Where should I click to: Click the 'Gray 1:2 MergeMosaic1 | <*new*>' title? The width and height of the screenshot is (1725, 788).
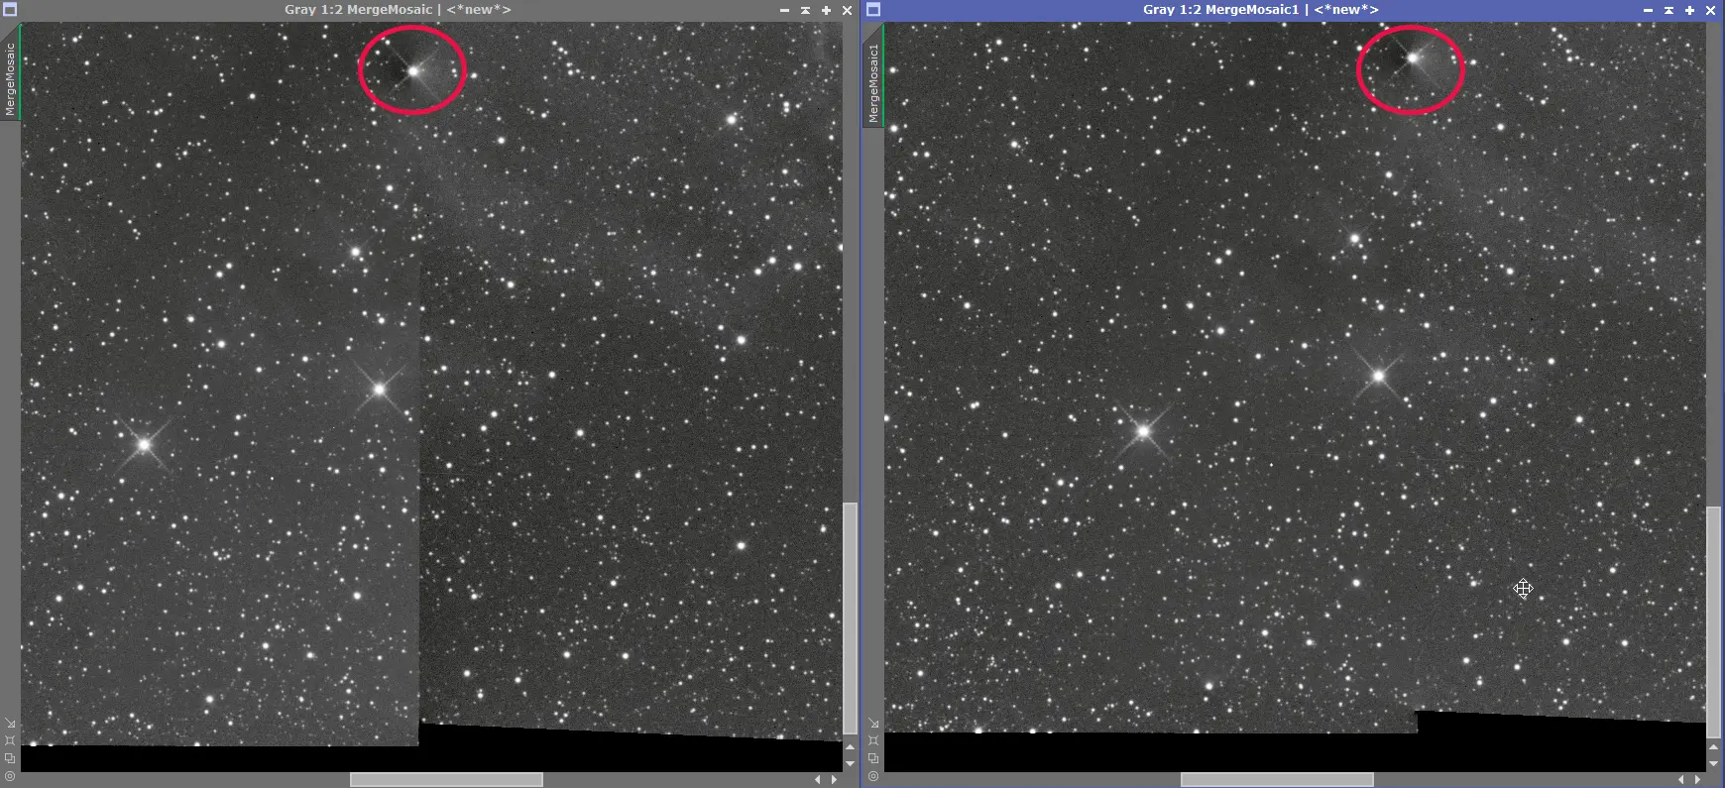(1260, 10)
